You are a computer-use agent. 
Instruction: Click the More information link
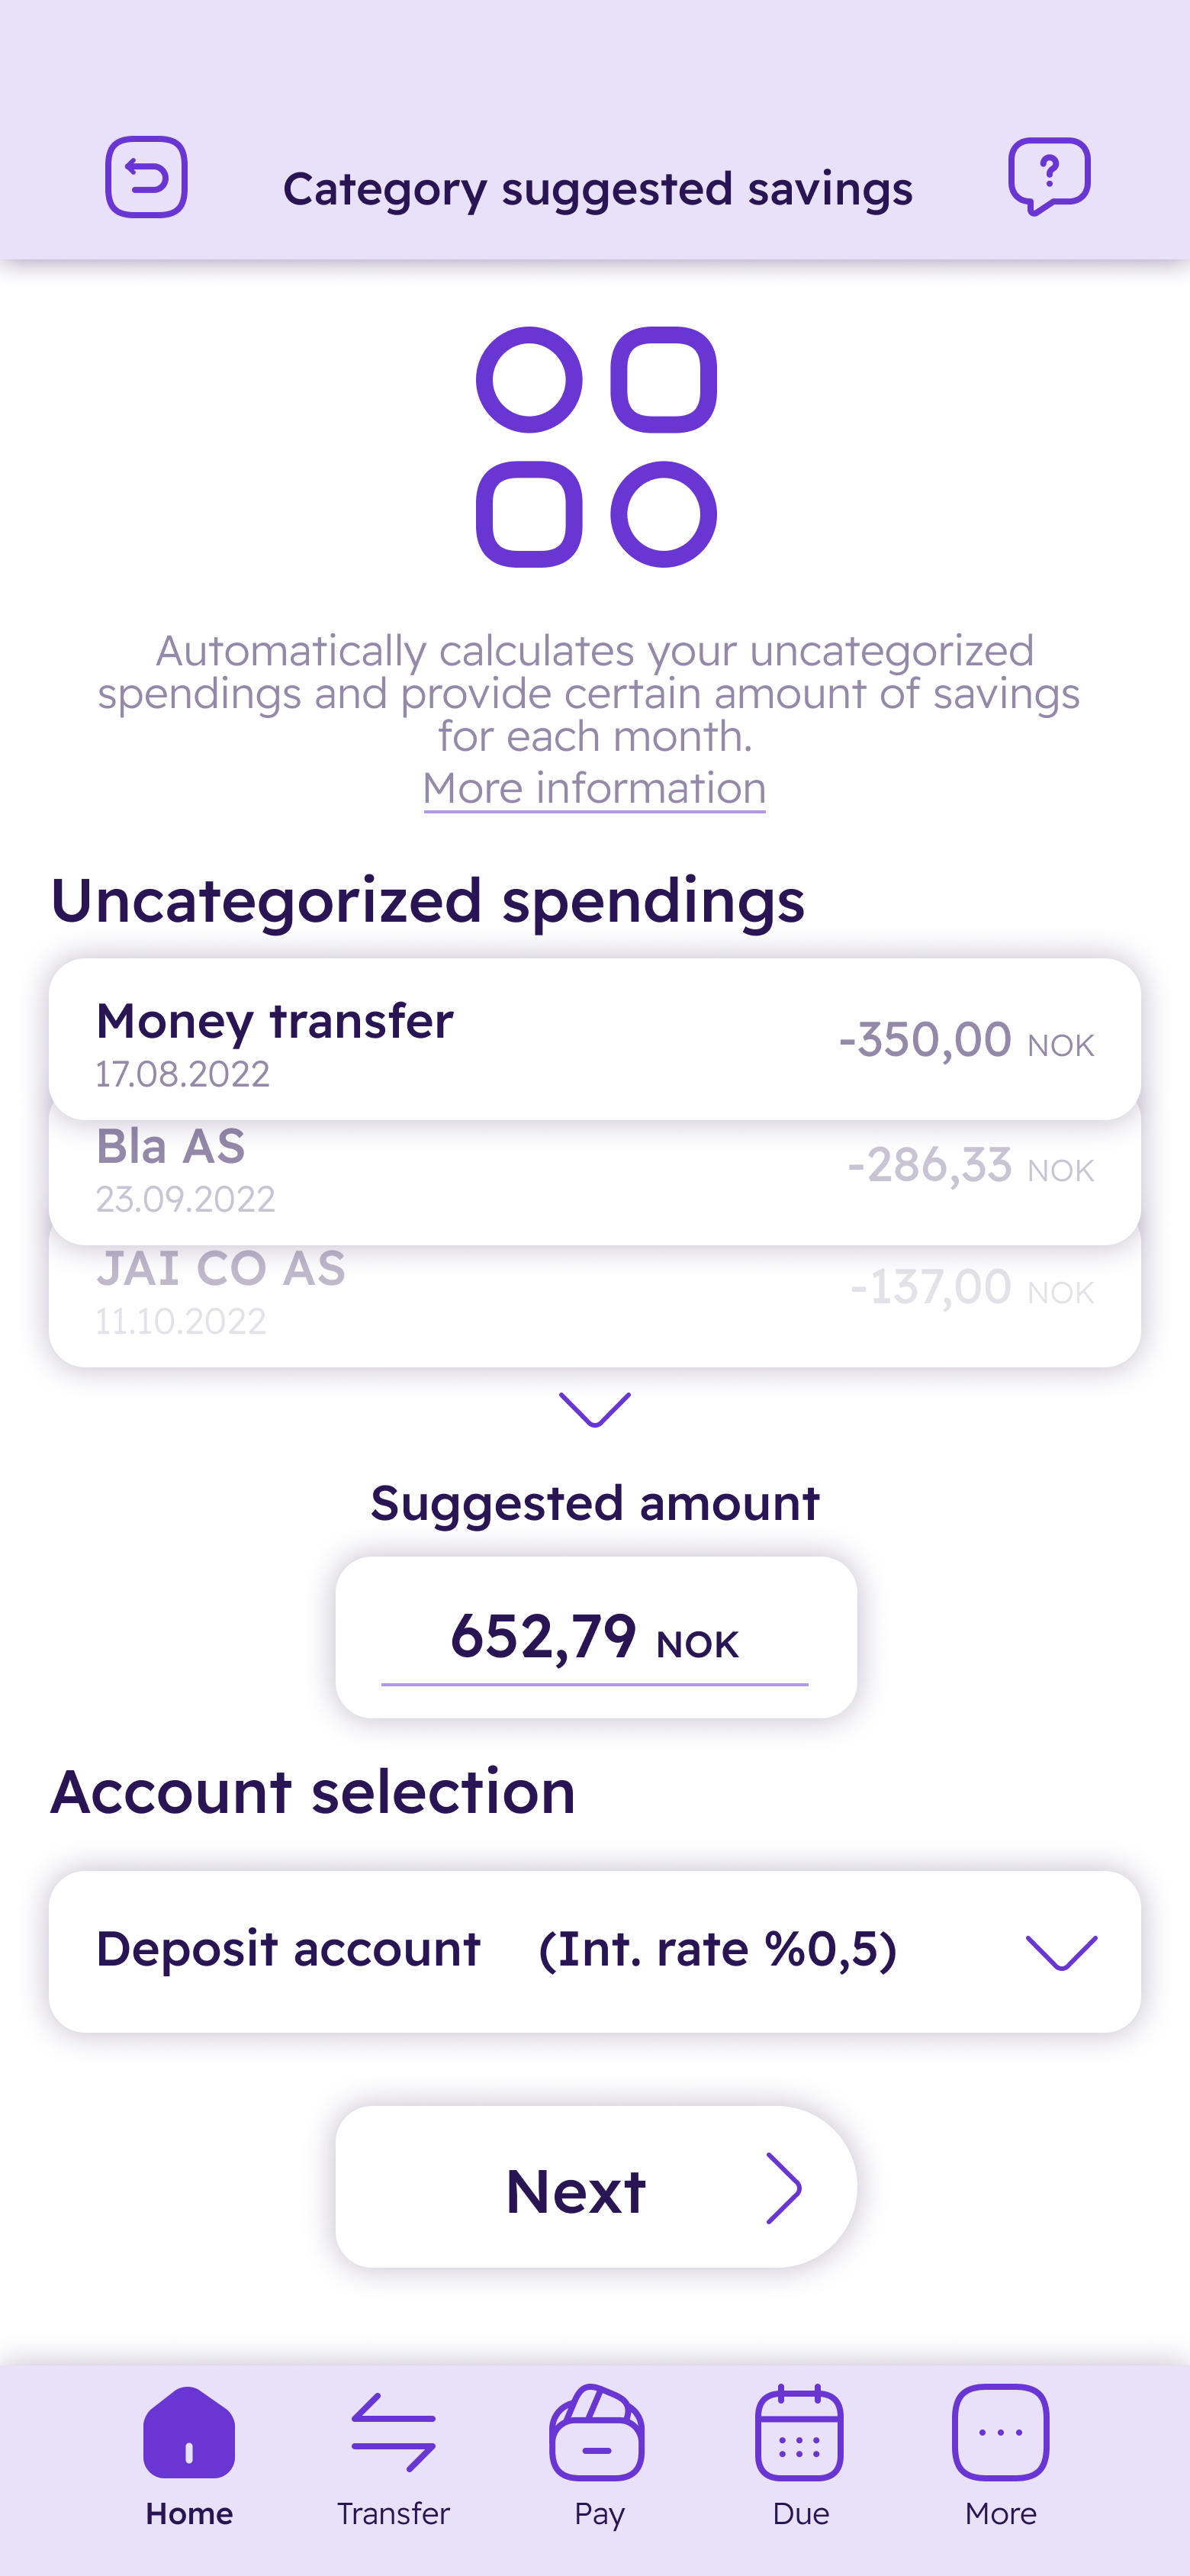click(x=595, y=788)
